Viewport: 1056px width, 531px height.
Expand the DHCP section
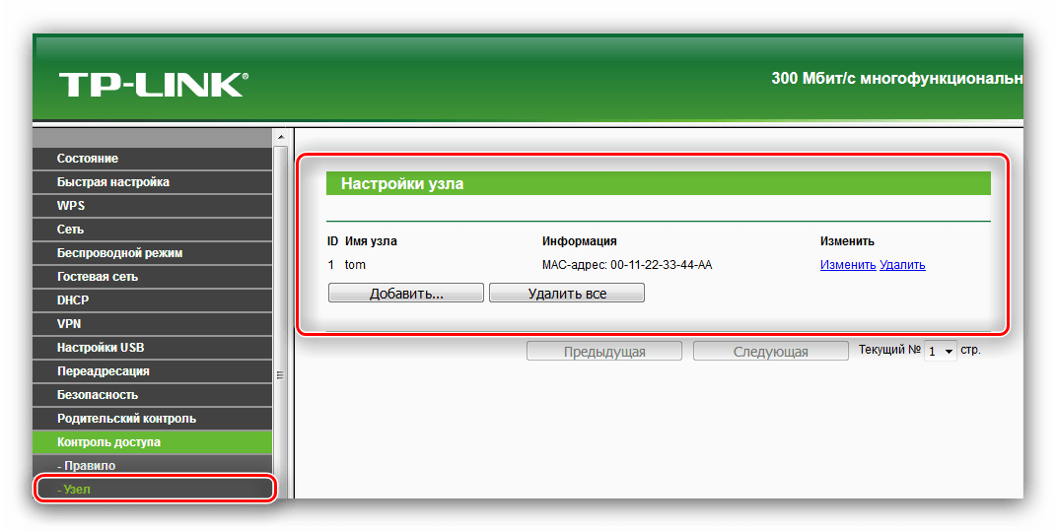73,300
